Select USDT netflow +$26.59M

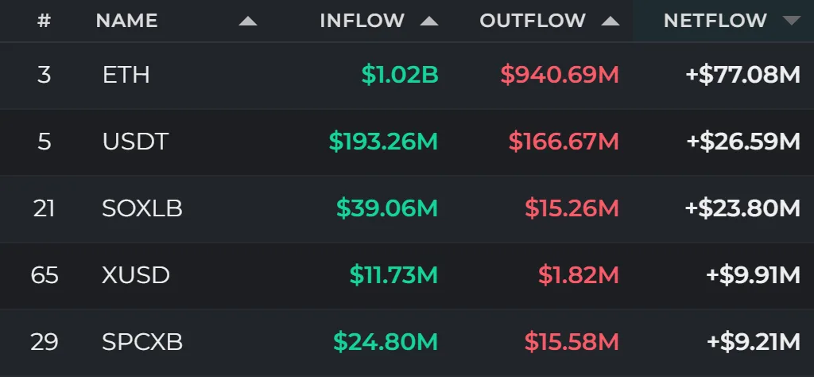click(x=743, y=142)
